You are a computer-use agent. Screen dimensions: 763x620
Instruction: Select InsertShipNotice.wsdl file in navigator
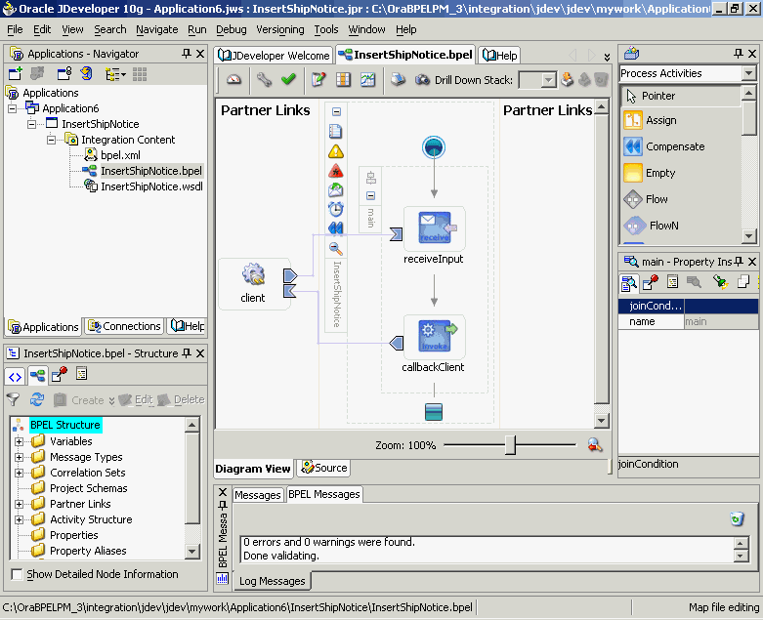pos(151,186)
